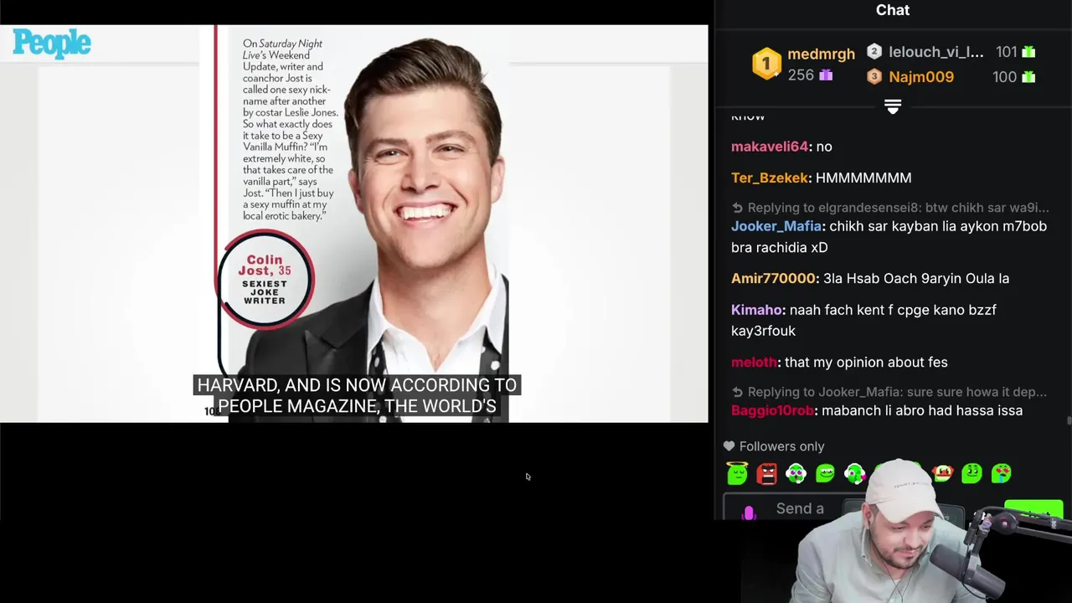Click the angel halo emote

pos(737,474)
